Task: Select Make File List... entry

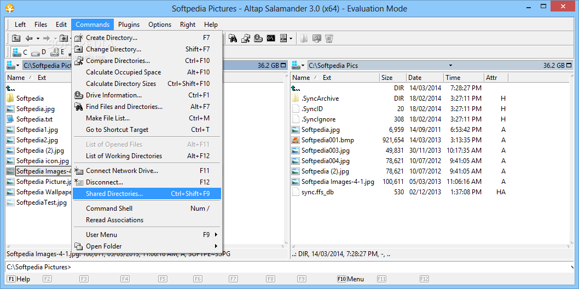Action: click(147, 118)
